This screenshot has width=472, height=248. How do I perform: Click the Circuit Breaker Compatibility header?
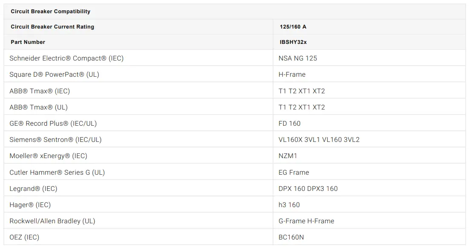tap(50, 12)
